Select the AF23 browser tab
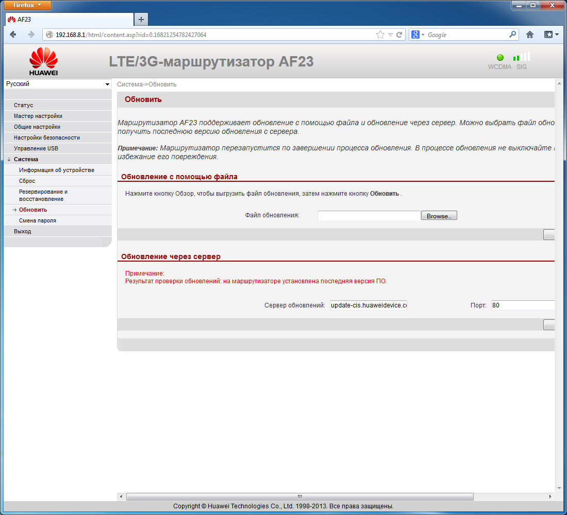Viewport: 567px width, 515px height. 70,20
